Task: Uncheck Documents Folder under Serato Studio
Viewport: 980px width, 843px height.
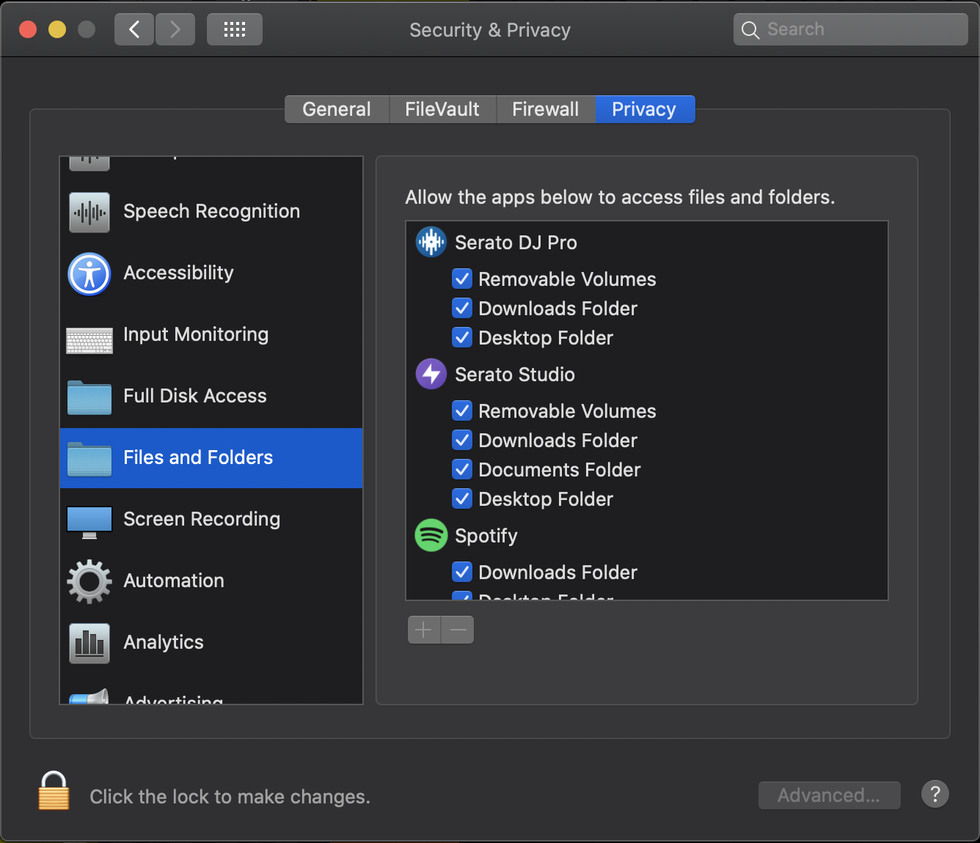Action: tap(462, 469)
